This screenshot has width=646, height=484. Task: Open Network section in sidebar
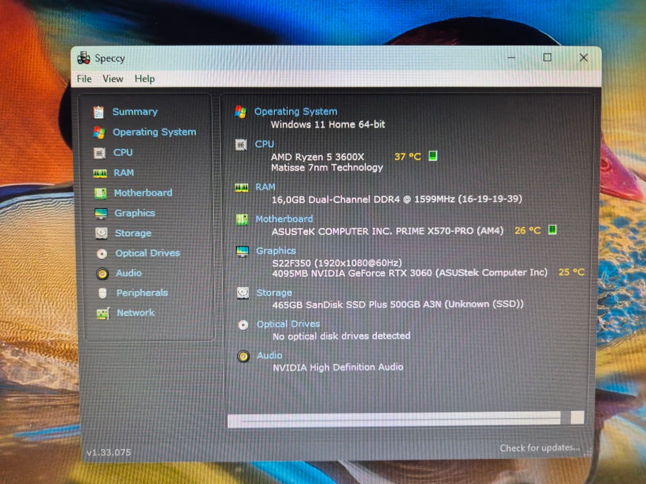tap(135, 313)
